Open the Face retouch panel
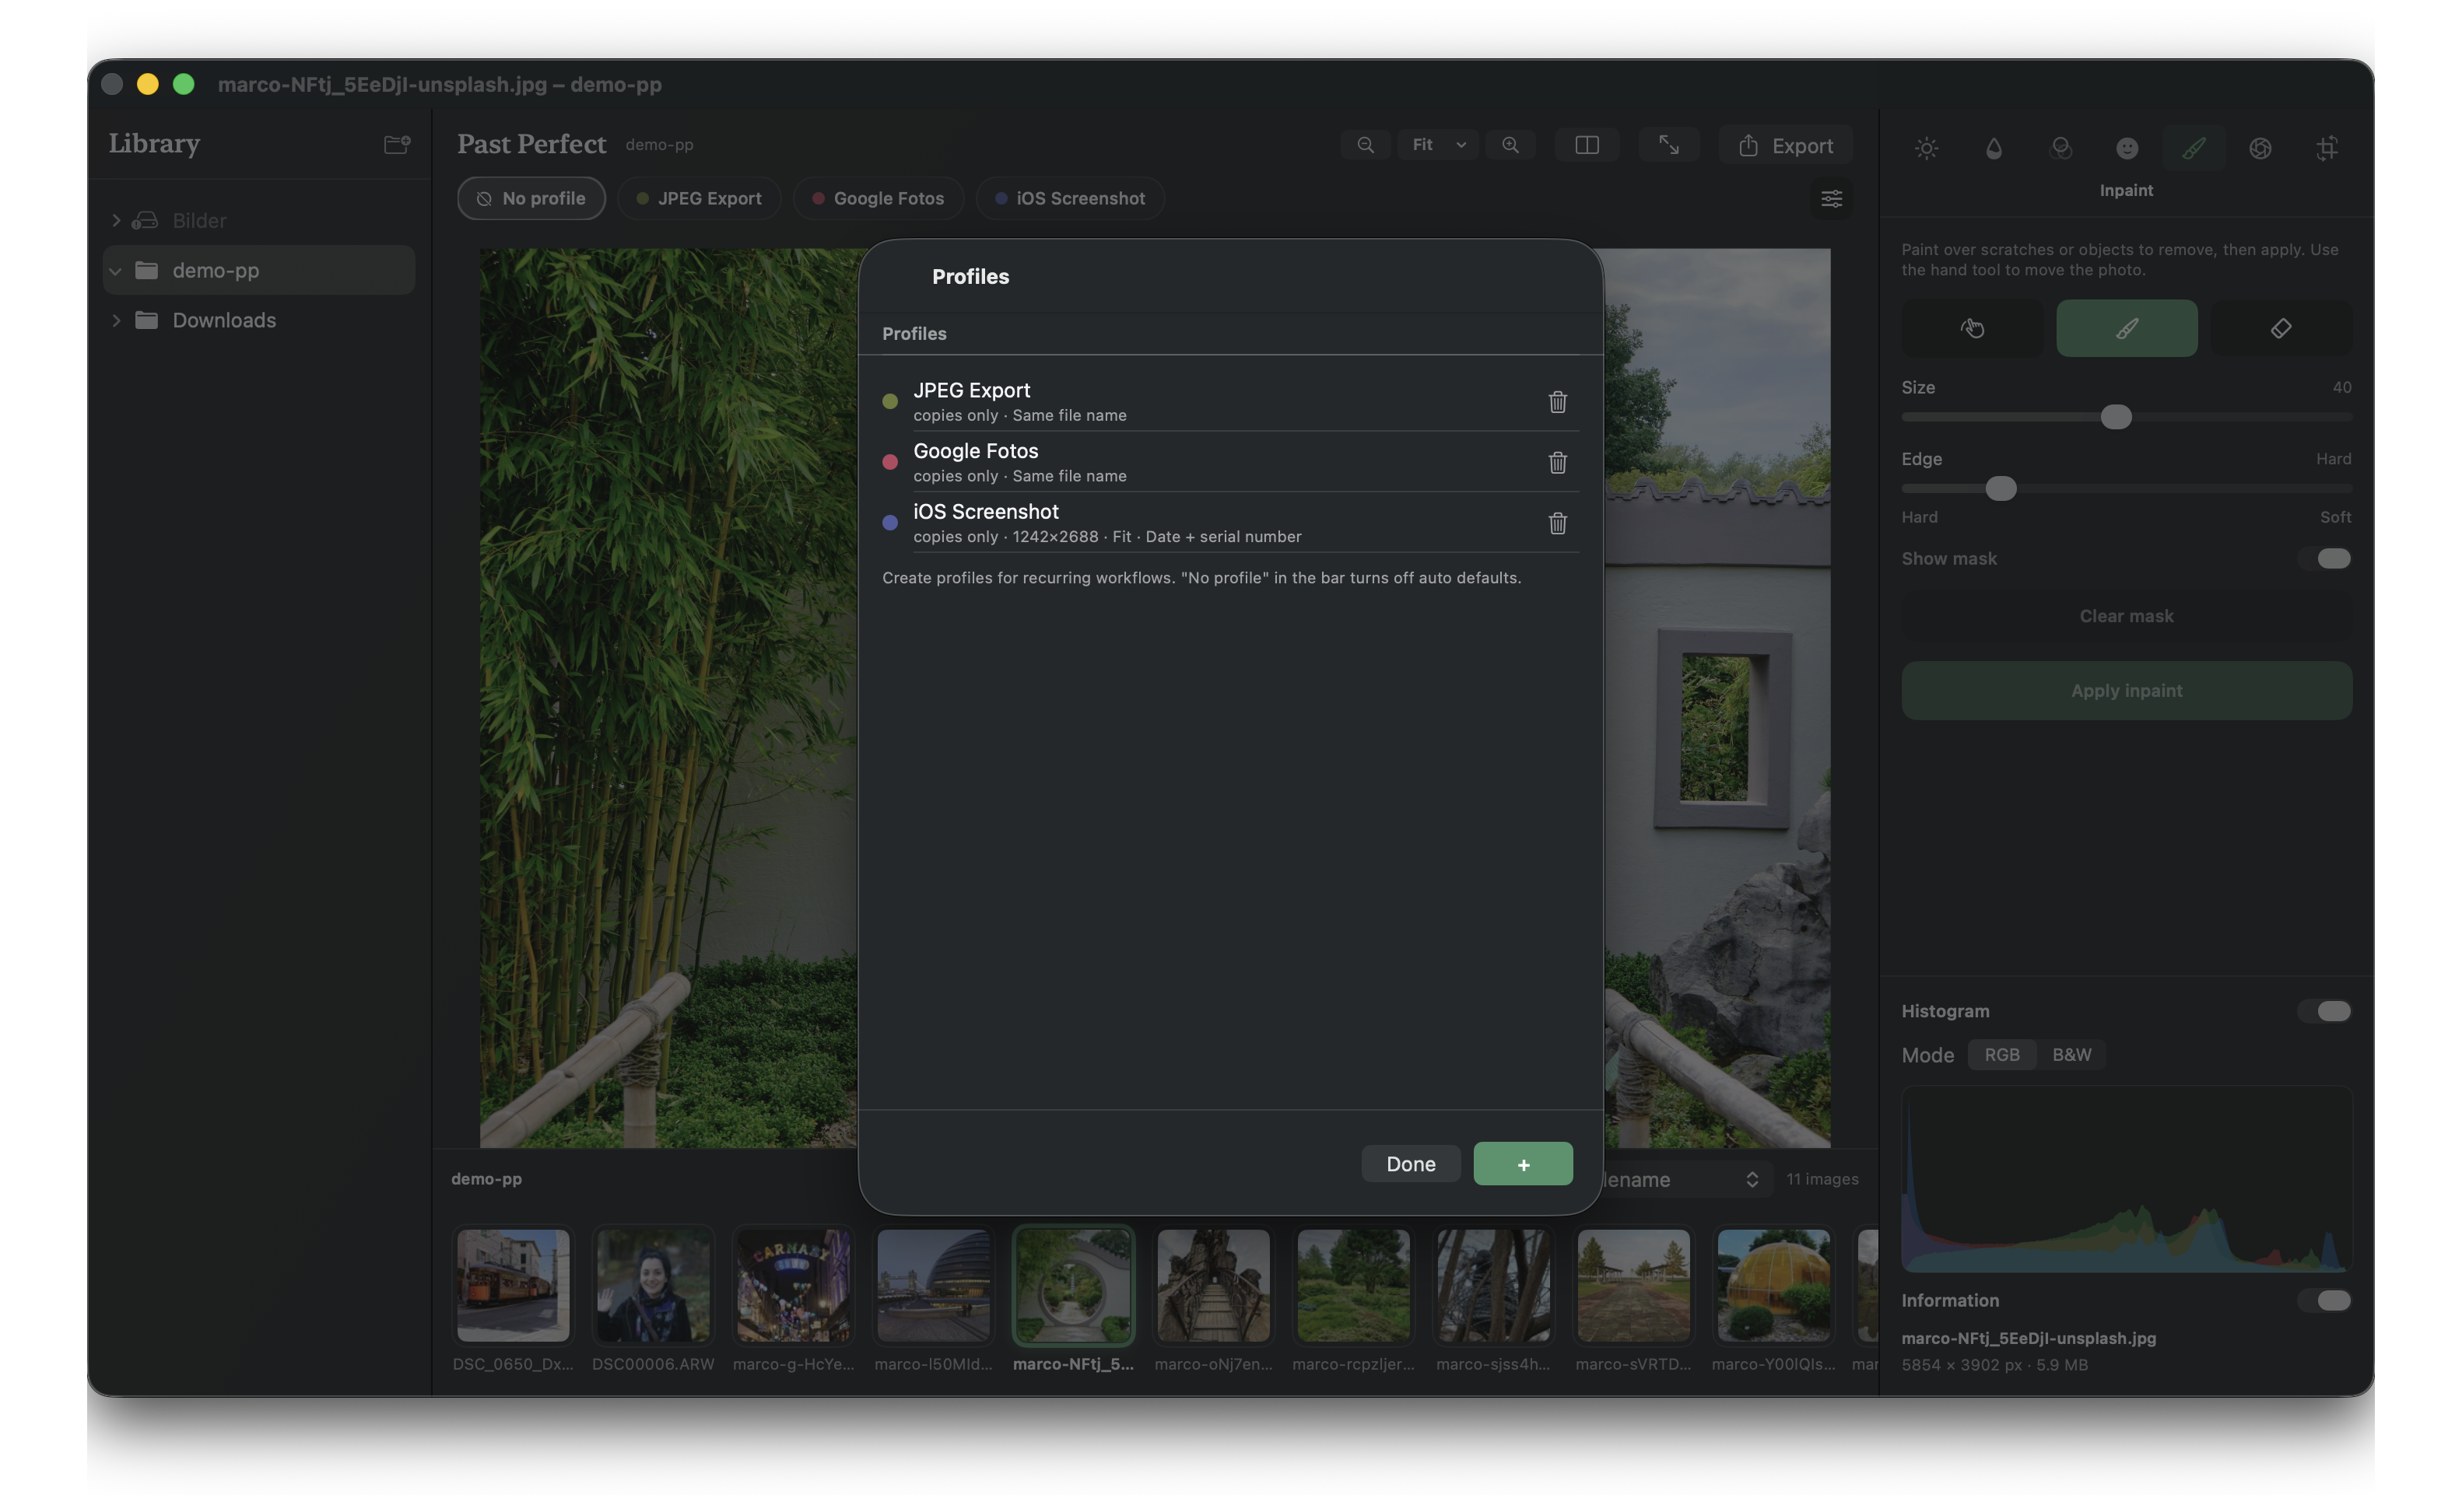The width and height of the screenshot is (2462, 1512). (2127, 148)
